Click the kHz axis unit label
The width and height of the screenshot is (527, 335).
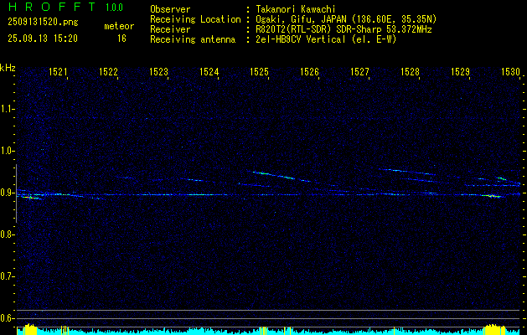tap(8, 68)
